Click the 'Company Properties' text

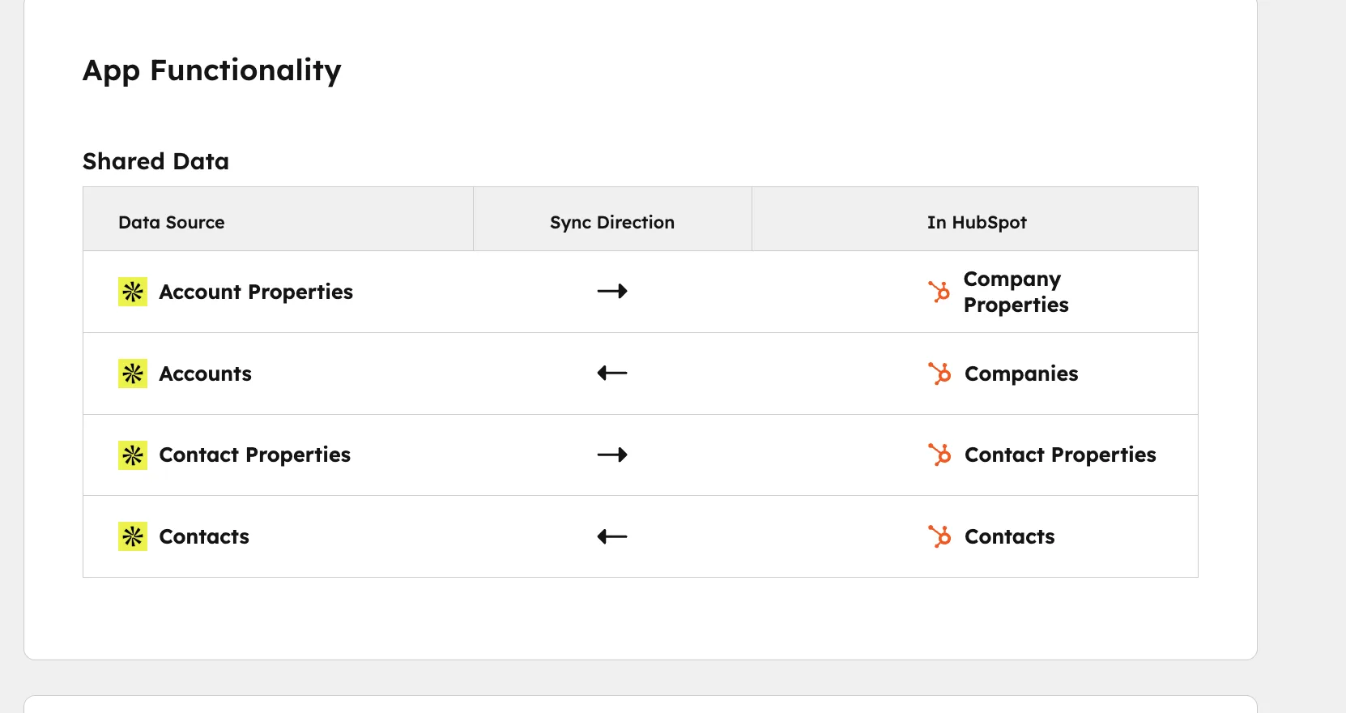point(1016,292)
